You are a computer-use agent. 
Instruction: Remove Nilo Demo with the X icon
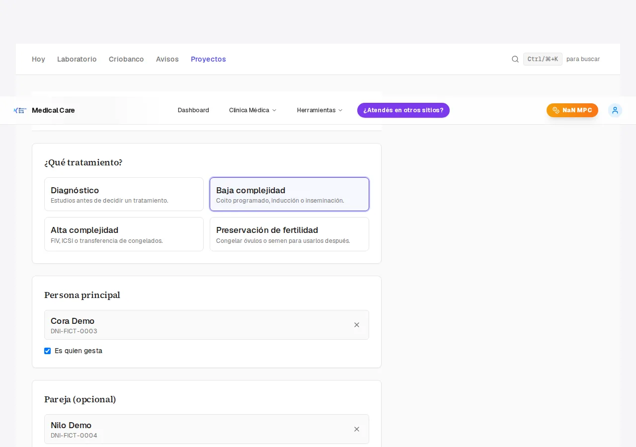(357, 429)
